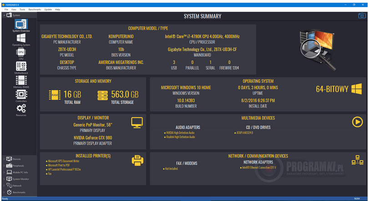Expand the Benchmarks tree node
The image size is (369, 201).
pos(4,192)
